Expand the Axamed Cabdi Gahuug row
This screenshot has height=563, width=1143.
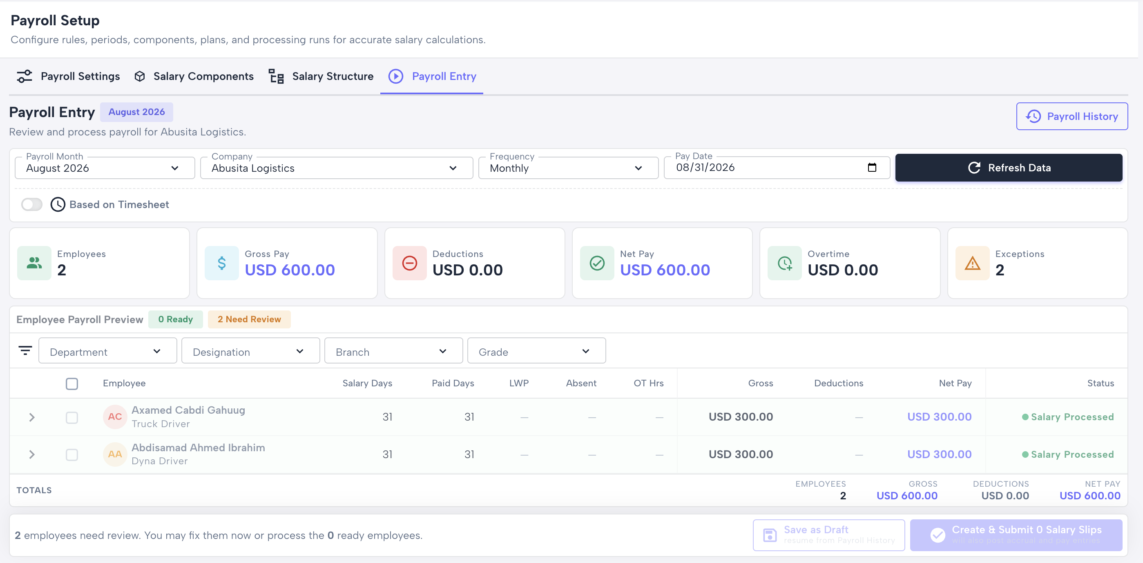click(31, 417)
